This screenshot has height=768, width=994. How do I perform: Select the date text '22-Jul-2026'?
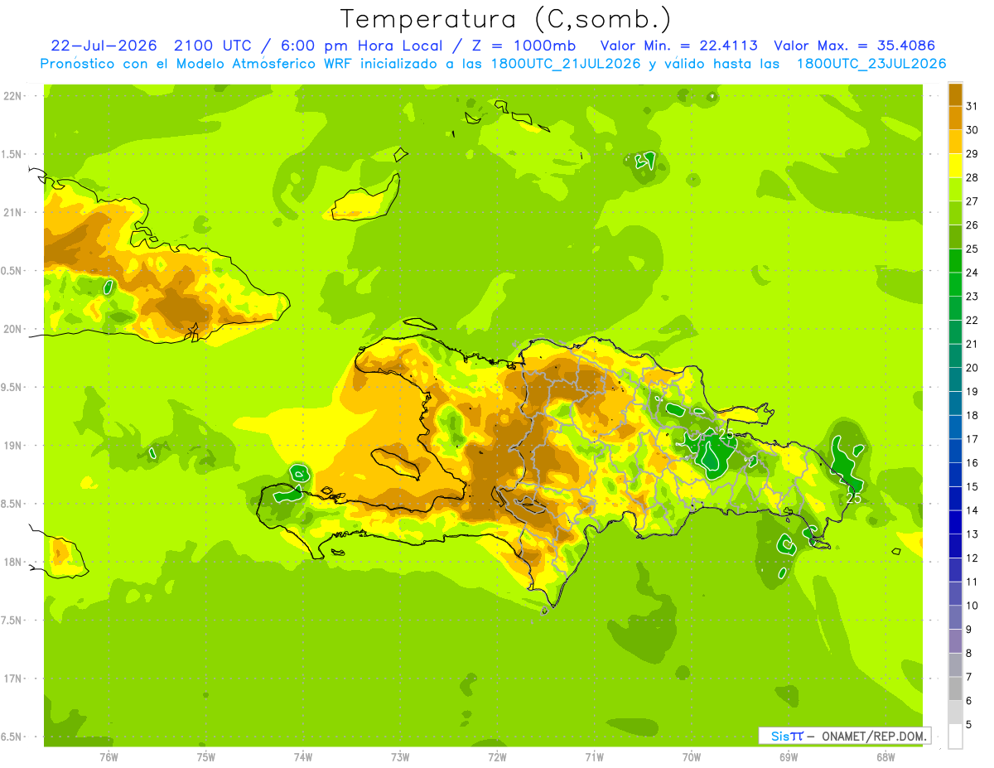click(104, 46)
